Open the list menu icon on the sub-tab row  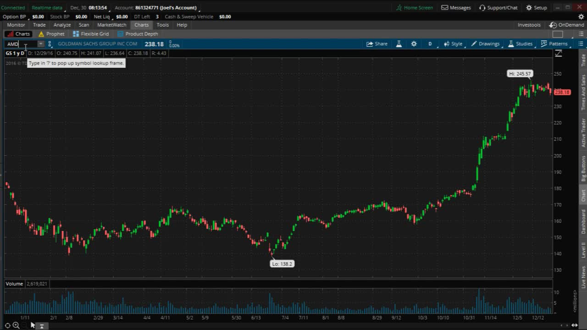[581, 34]
